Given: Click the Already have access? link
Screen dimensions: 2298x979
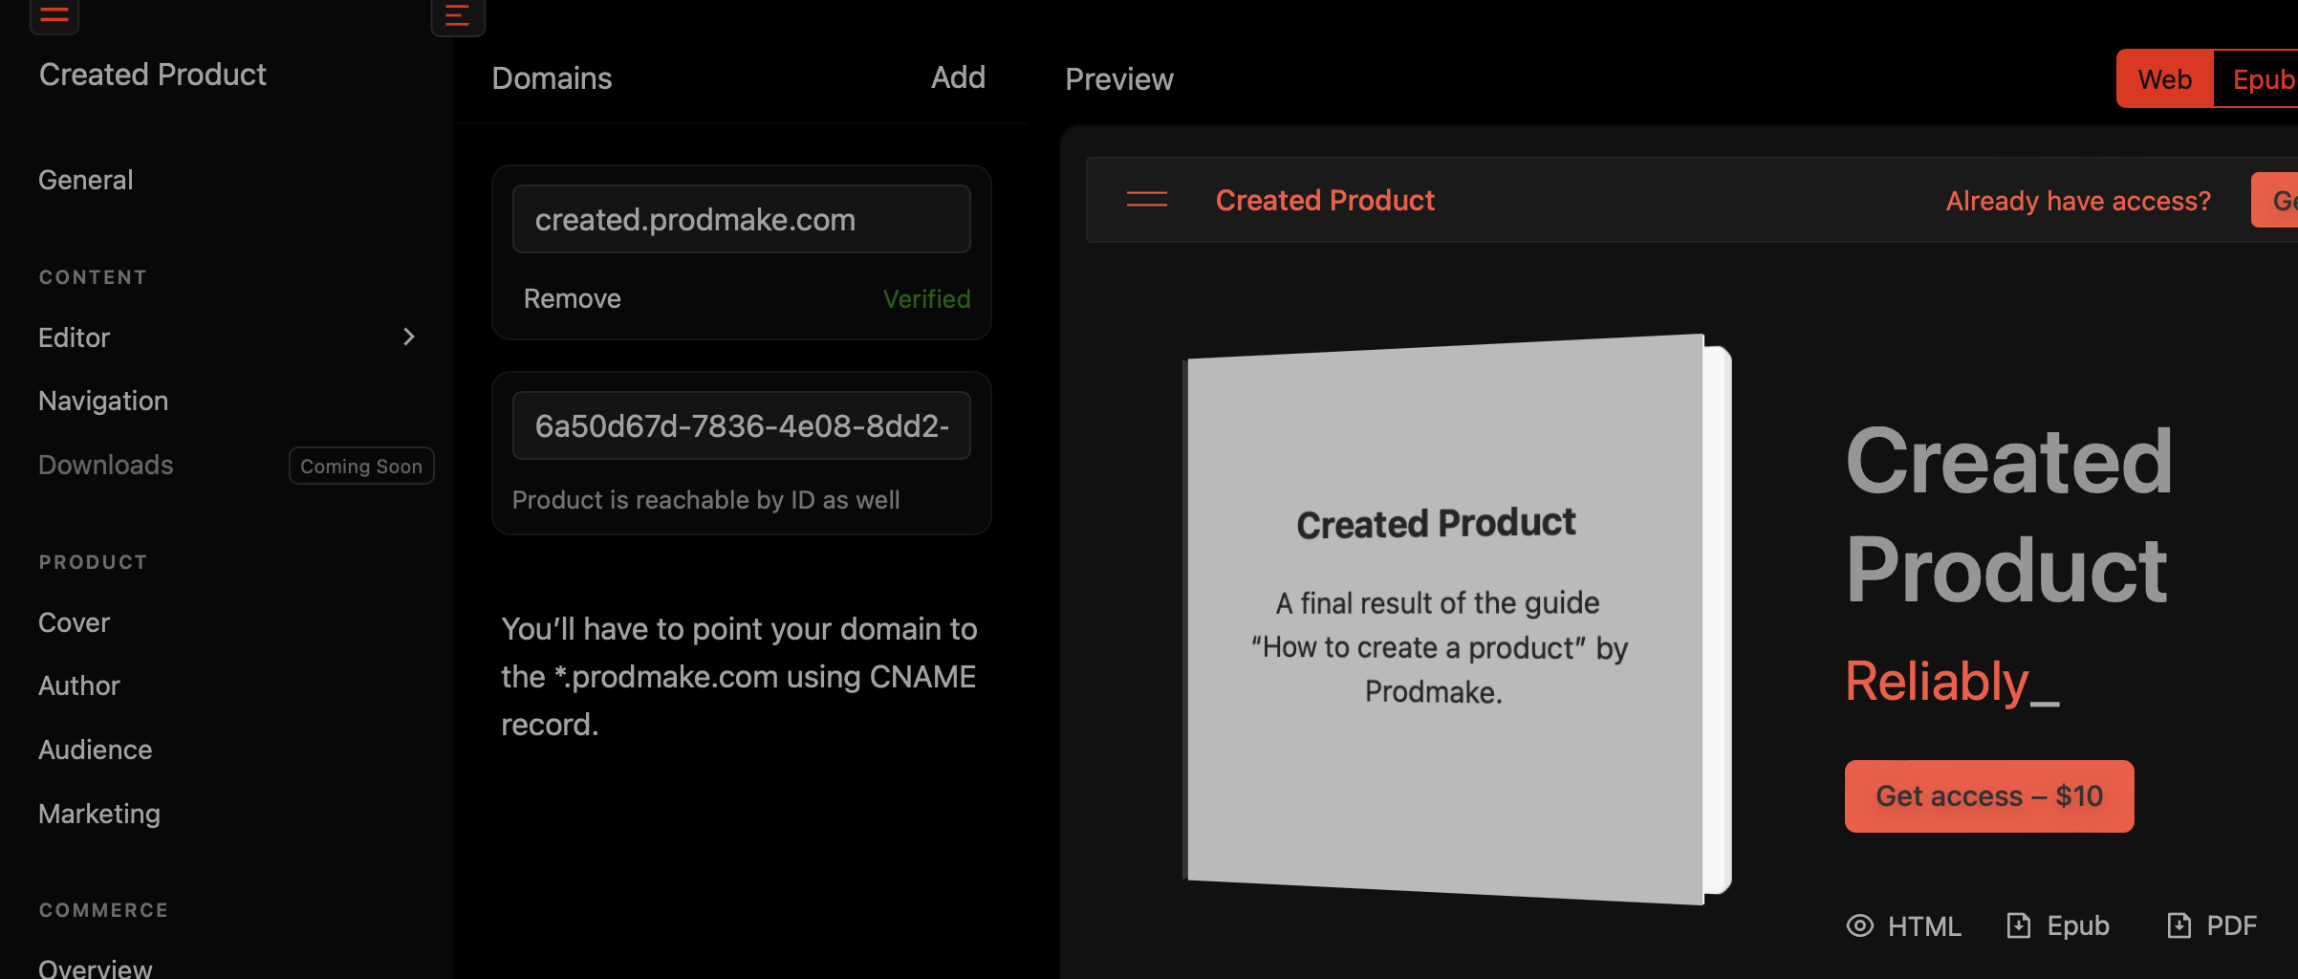Looking at the screenshot, I should tap(2078, 201).
